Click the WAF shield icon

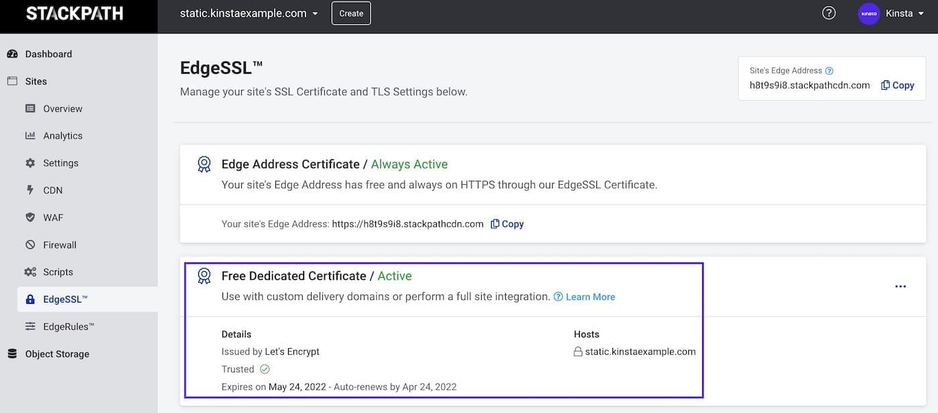click(29, 217)
